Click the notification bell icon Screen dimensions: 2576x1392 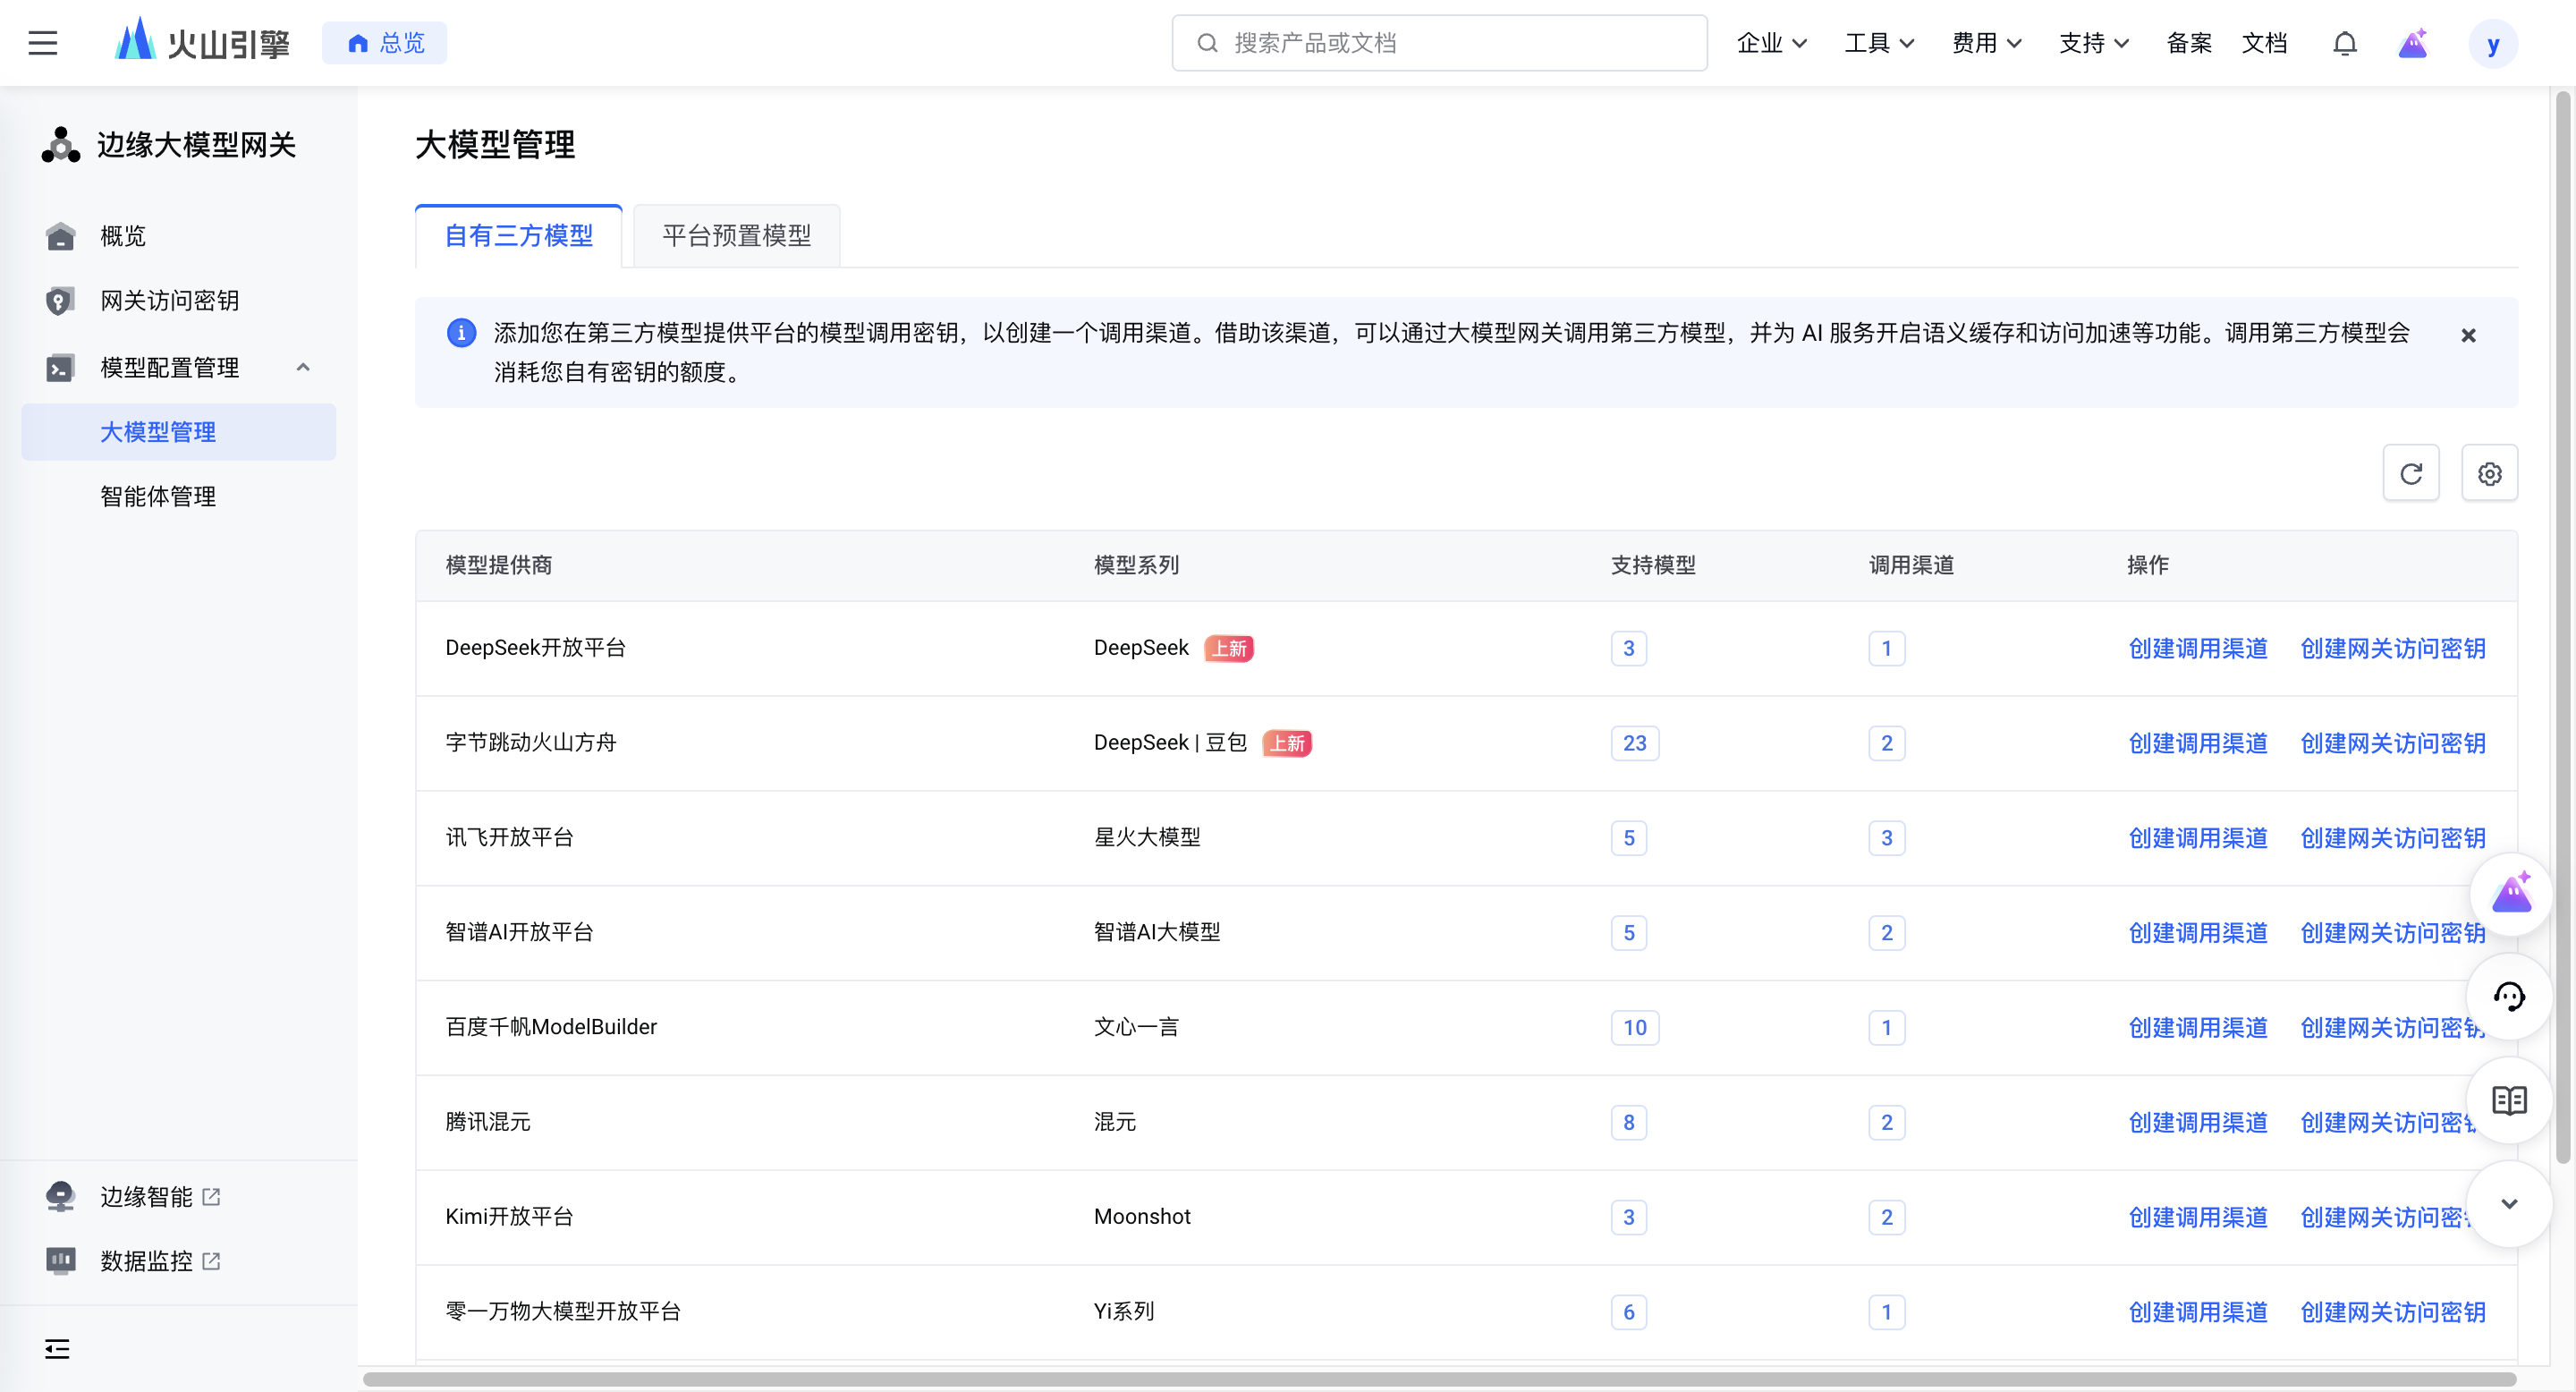[x=2344, y=43]
